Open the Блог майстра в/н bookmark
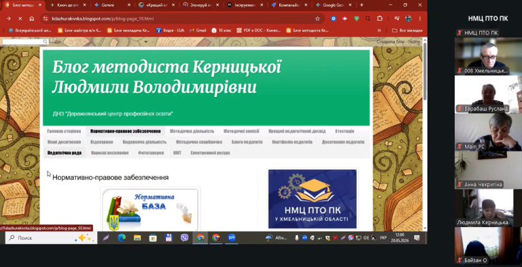The height and width of the screenshot is (267, 522). coord(80,31)
